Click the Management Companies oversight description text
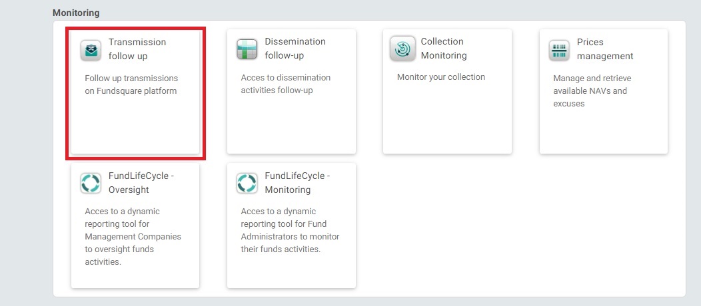 (x=133, y=236)
